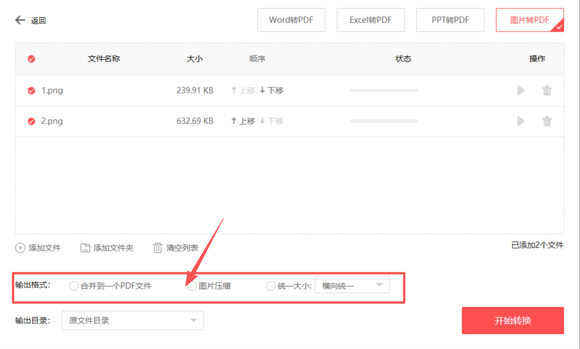
Task: Open the 原文件目录 output directory dropdown
Action: click(x=133, y=320)
